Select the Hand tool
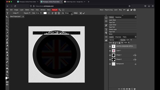The image size is (160, 90). 7,72
